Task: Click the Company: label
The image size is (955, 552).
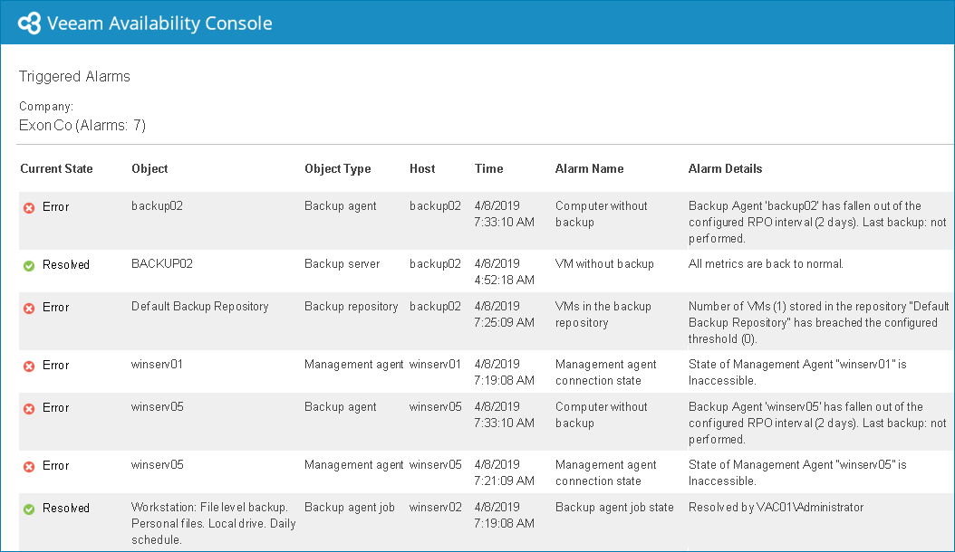Action: (x=45, y=106)
